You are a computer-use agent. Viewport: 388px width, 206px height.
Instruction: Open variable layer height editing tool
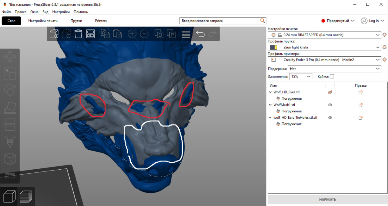point(186,34)
